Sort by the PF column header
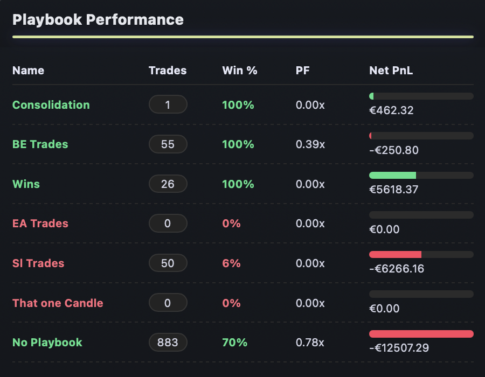This screenshot has width=485, height=377. pyautogui.click(x=303, y=70)
